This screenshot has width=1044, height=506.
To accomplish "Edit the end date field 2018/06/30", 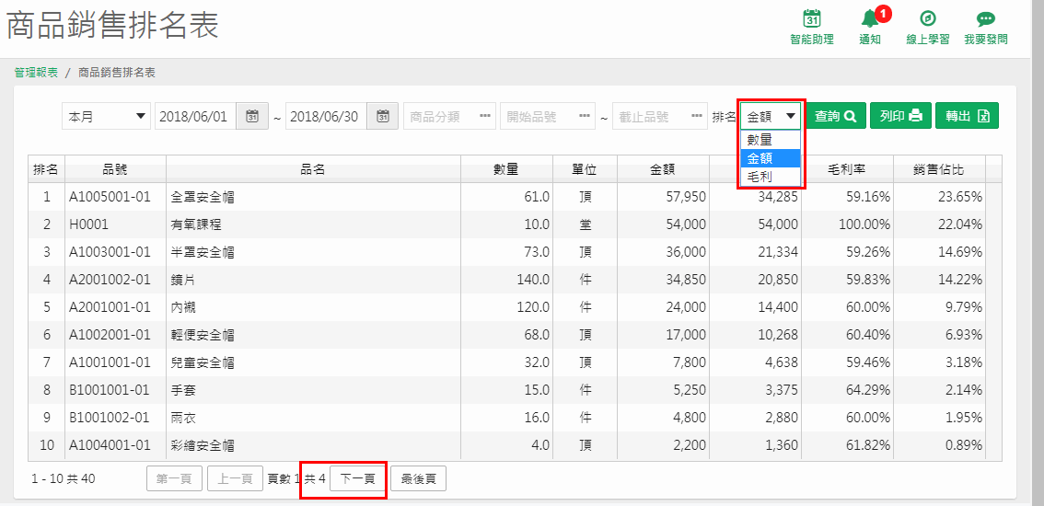I will click(326, 116).
